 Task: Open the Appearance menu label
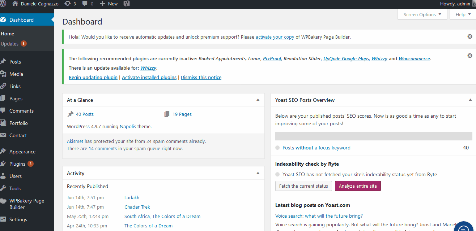point(22,152)
